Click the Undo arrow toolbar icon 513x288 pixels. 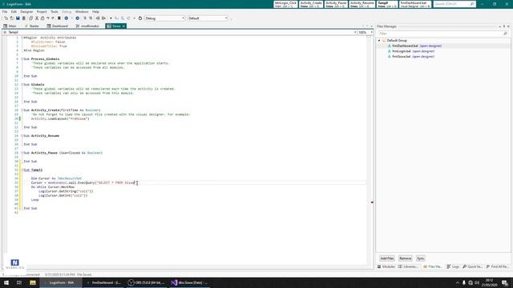pyautogui.click(x=48, y=18)
